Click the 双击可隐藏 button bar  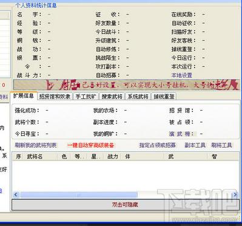pyautogui.click(x=125, y=205)
